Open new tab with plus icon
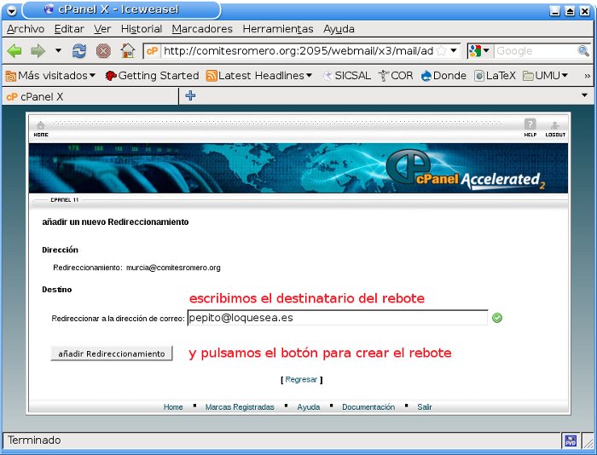Screen dimensions: 597x455 pos(190,95)
